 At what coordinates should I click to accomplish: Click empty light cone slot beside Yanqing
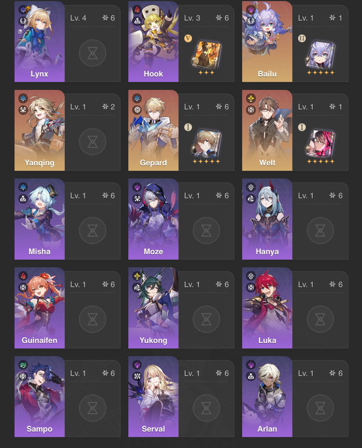click(93, 142)
